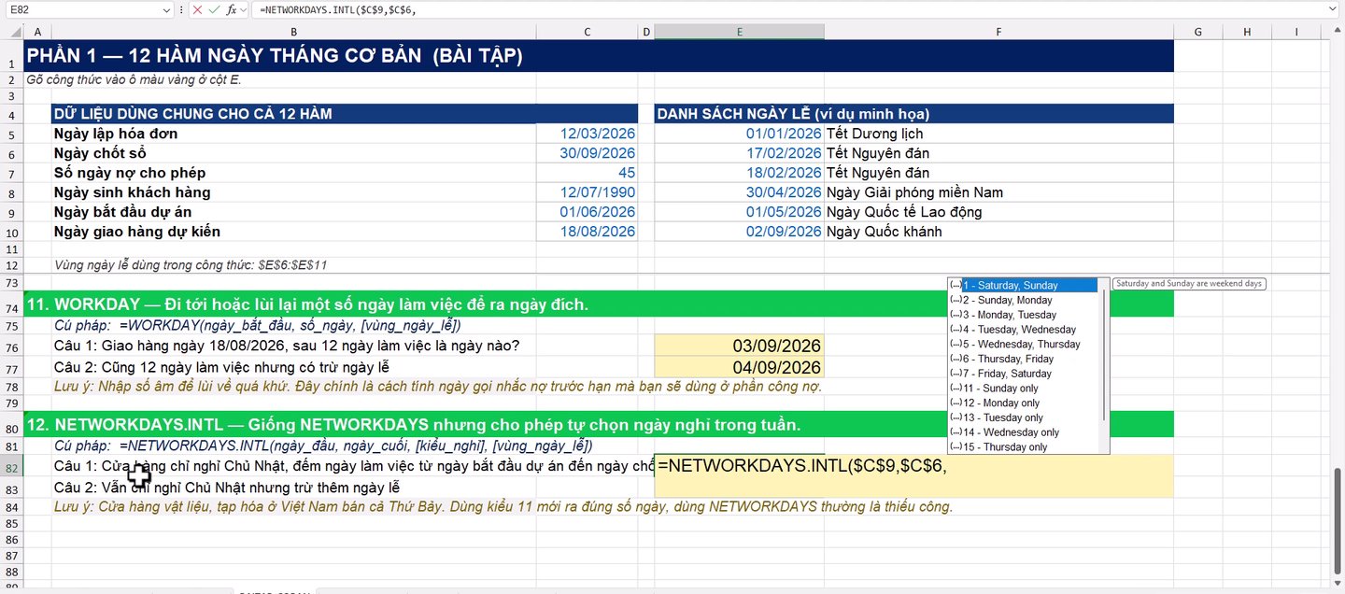
Task: Select row 76 header
Action: coord(12,346)
